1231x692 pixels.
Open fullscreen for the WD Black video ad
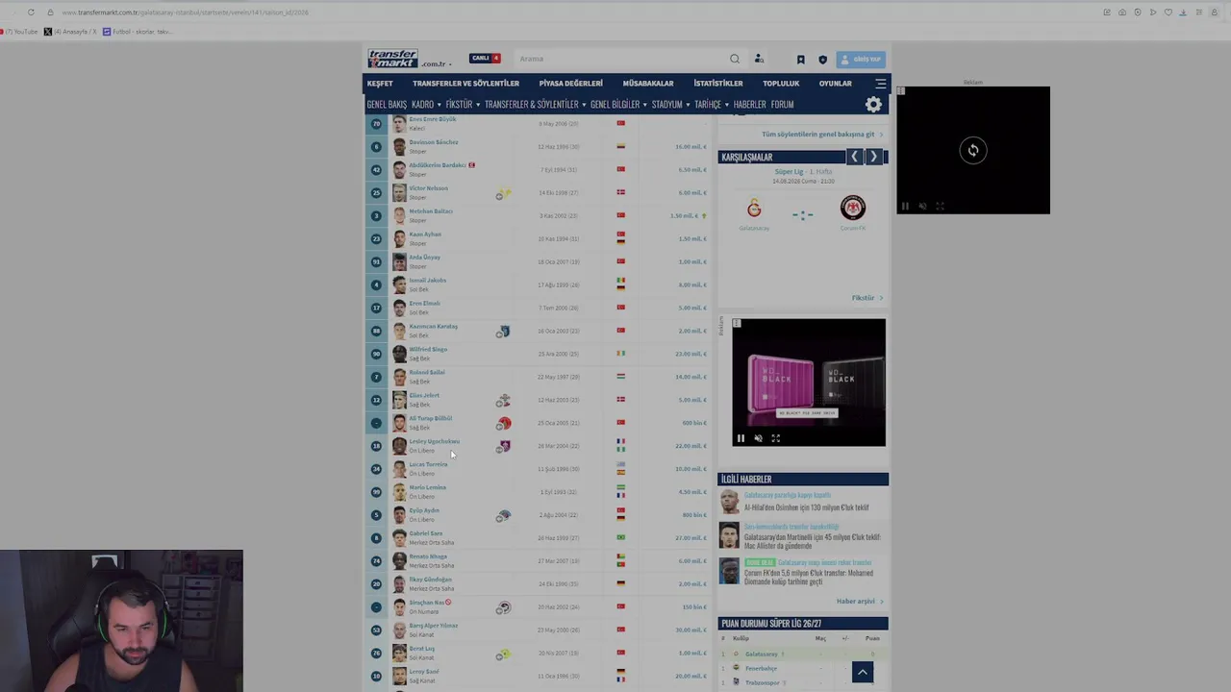(x=775, y=438)
